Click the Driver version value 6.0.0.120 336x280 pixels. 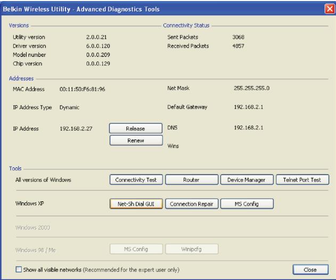point(98,46)
